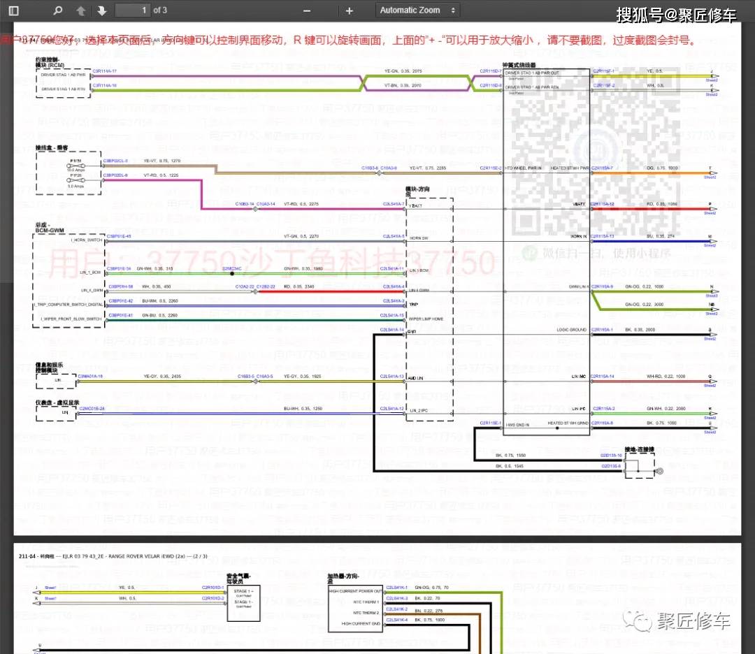Click the 'YE-GN, 0.35, 2075' wire label
The image size is (755, 654).
coord(403,71)
